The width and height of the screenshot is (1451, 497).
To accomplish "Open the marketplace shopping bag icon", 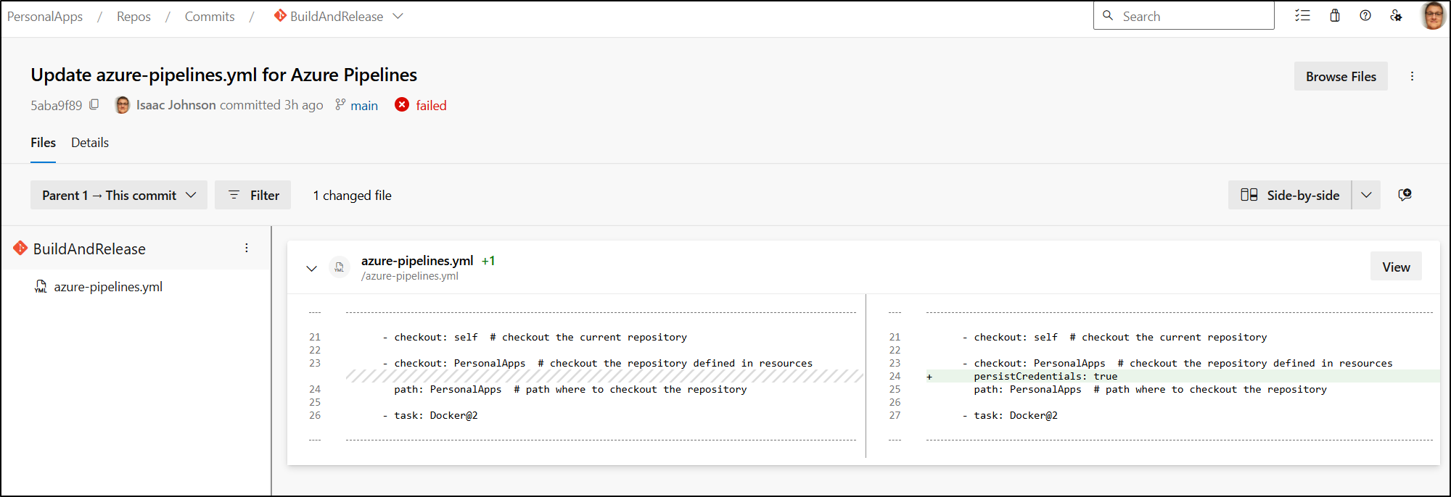I will click(1334, 15).
